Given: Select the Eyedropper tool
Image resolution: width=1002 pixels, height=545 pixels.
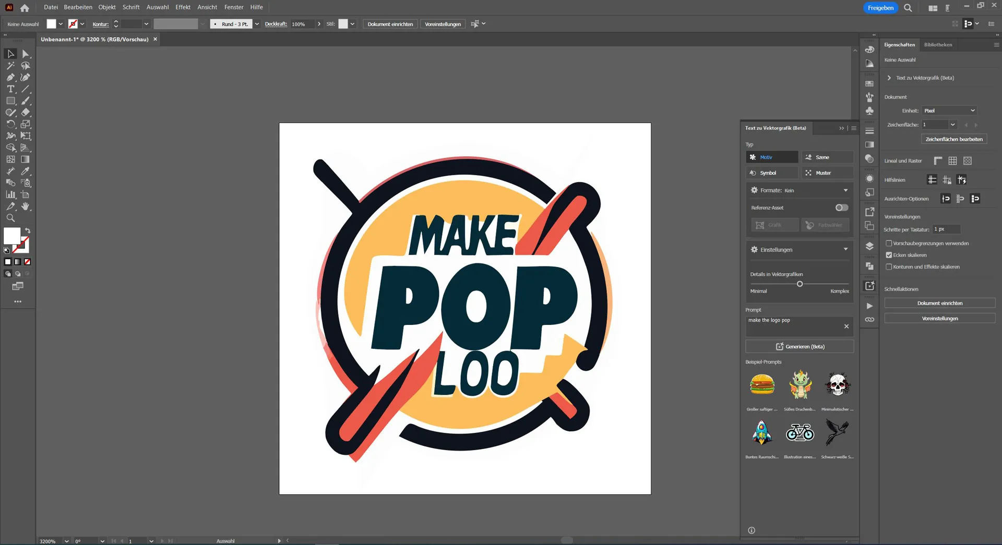Looking at the screenshot, I should (26, 171).
